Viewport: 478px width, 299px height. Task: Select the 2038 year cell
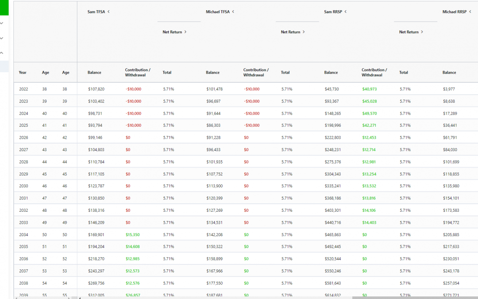(x=23, y=283)
